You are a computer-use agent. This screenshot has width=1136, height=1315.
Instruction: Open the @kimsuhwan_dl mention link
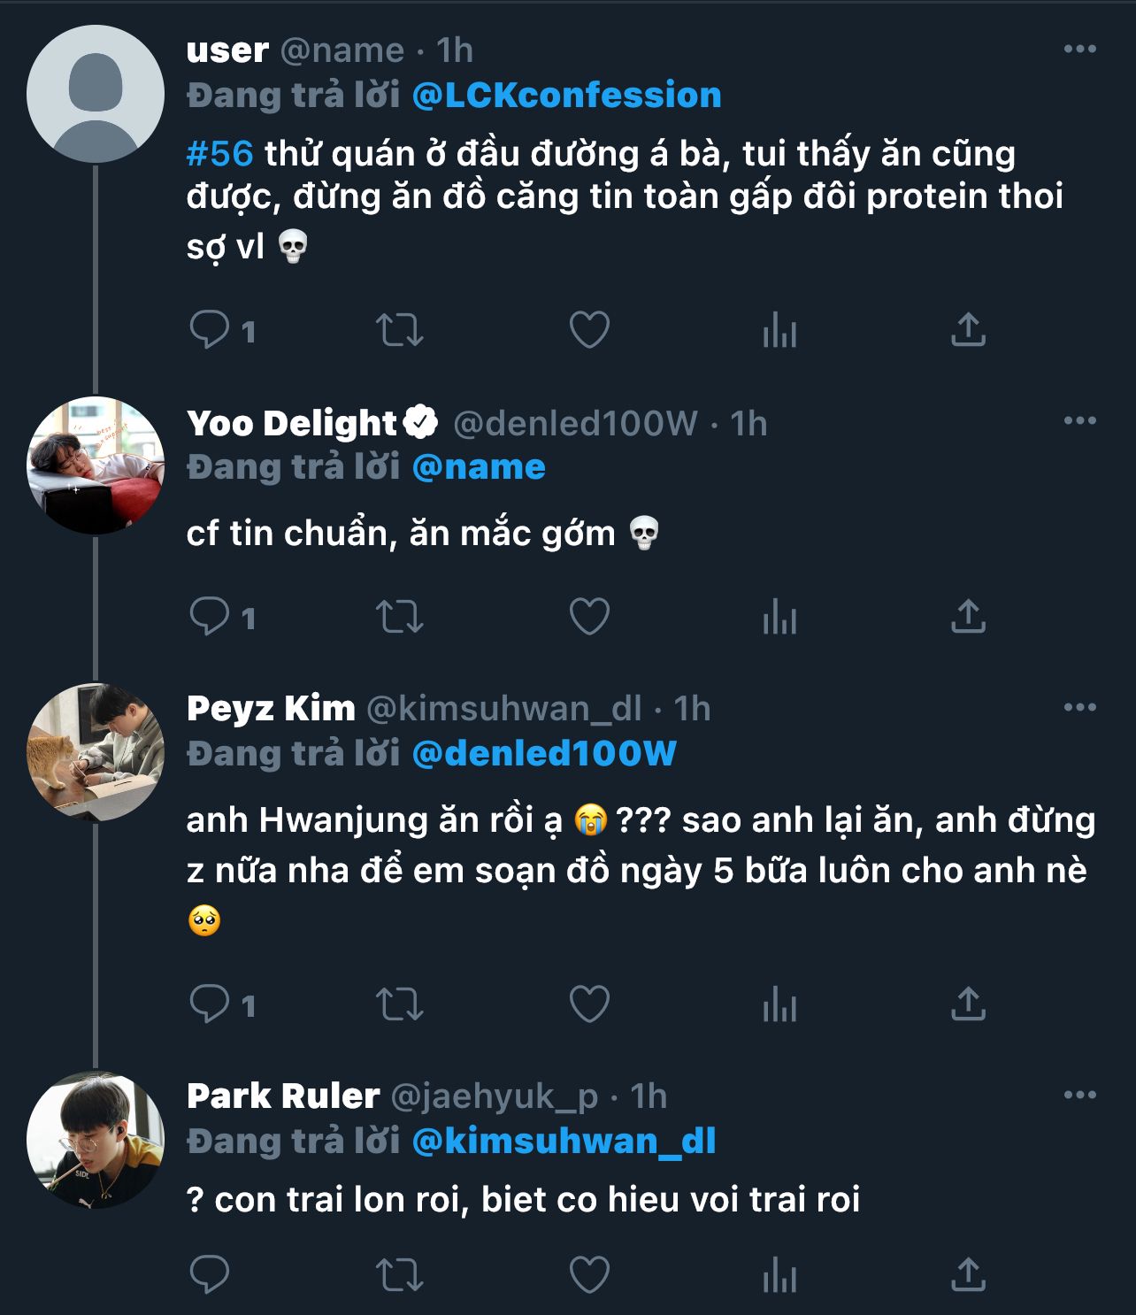point(564,1142)
